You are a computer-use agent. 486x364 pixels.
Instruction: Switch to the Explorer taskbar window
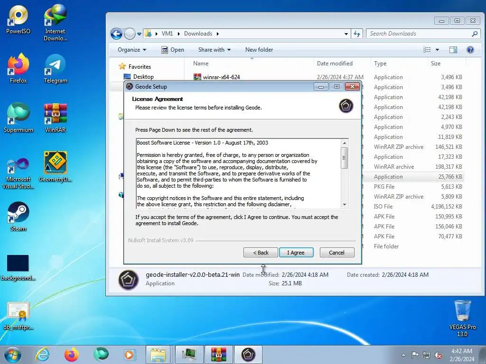click(158, 355)
